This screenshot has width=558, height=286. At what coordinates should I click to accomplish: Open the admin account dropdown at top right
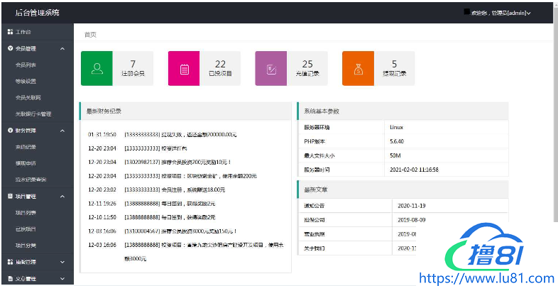(505, 13)
